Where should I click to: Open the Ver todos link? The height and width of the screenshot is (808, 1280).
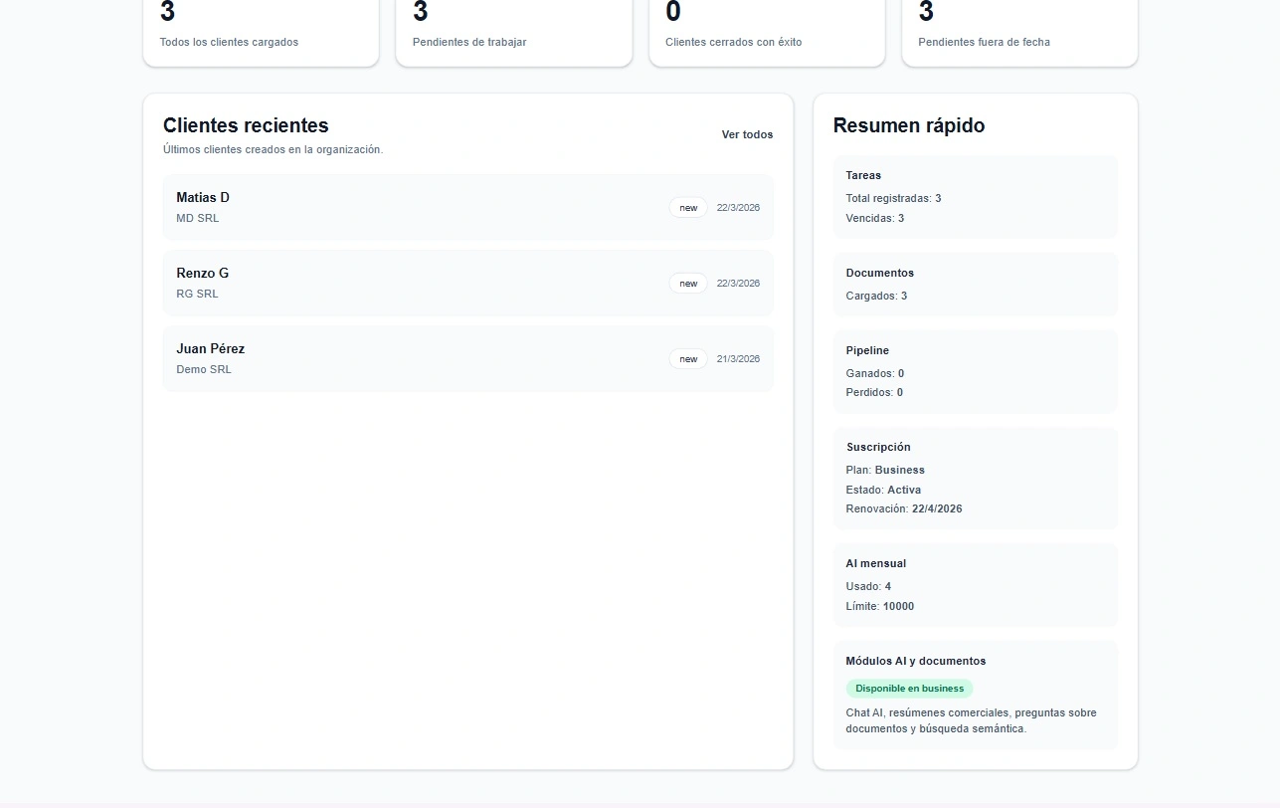(747, 134)
